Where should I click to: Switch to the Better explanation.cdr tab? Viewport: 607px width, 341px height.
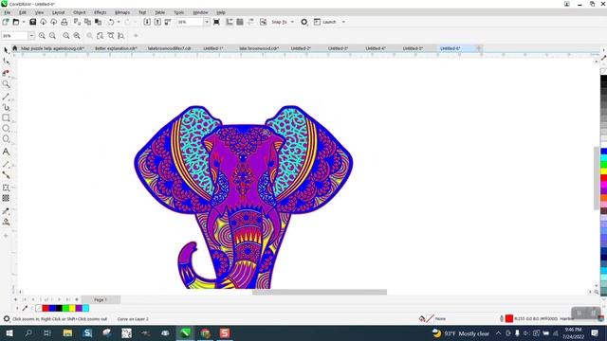point(116,48)
